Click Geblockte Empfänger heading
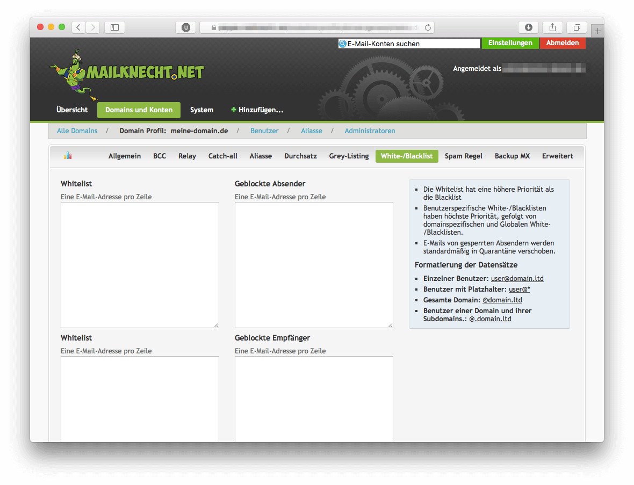Screen dimensions: 634x485 tap(272, 338)
